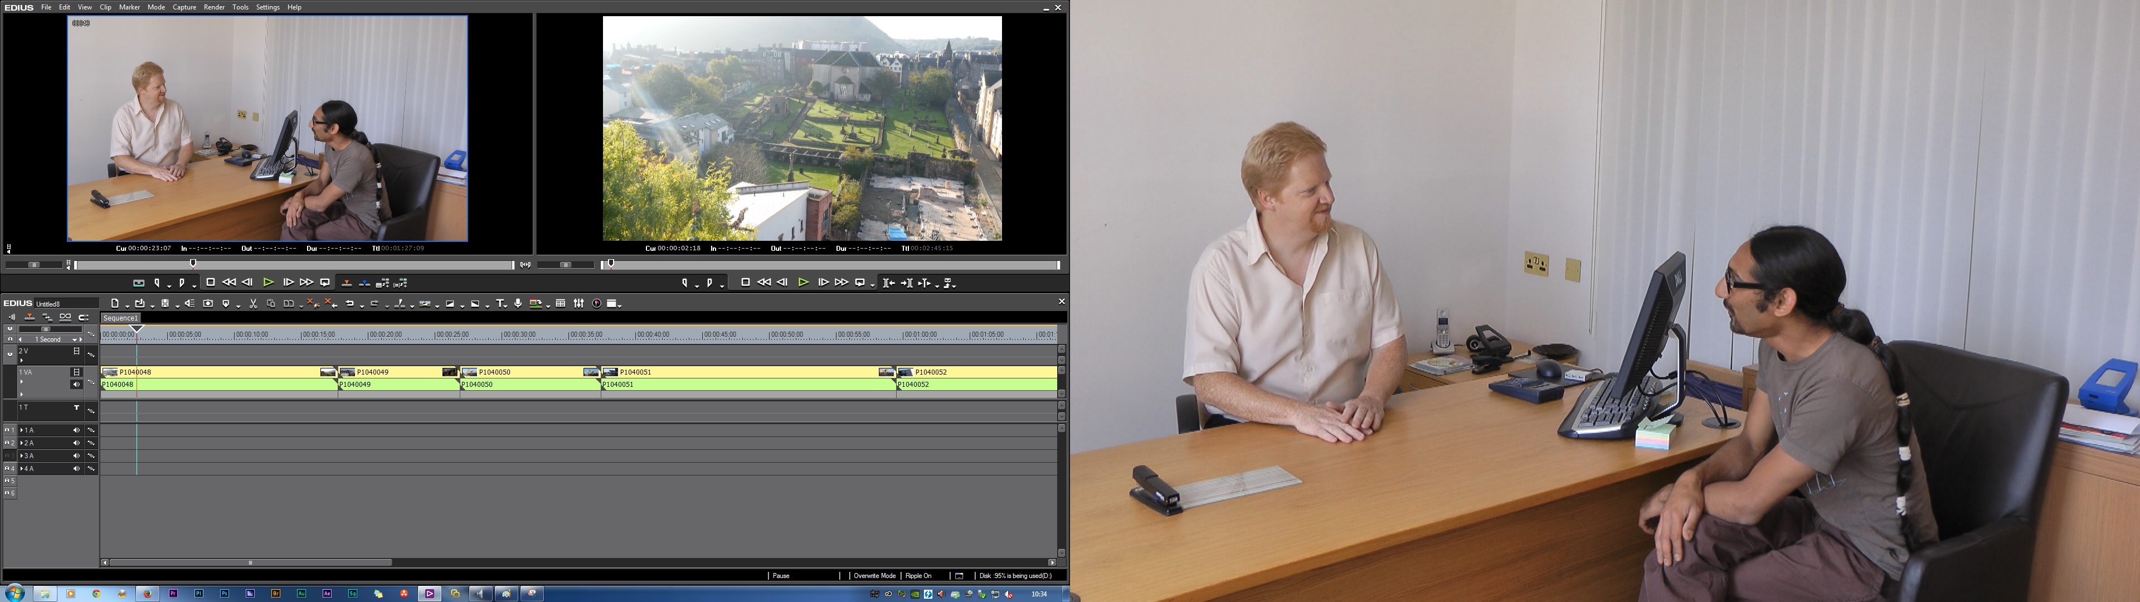The image size is (2140, 602).
Task: Open the Render menu
Action: pyautogui.click(x=213, y=7)
